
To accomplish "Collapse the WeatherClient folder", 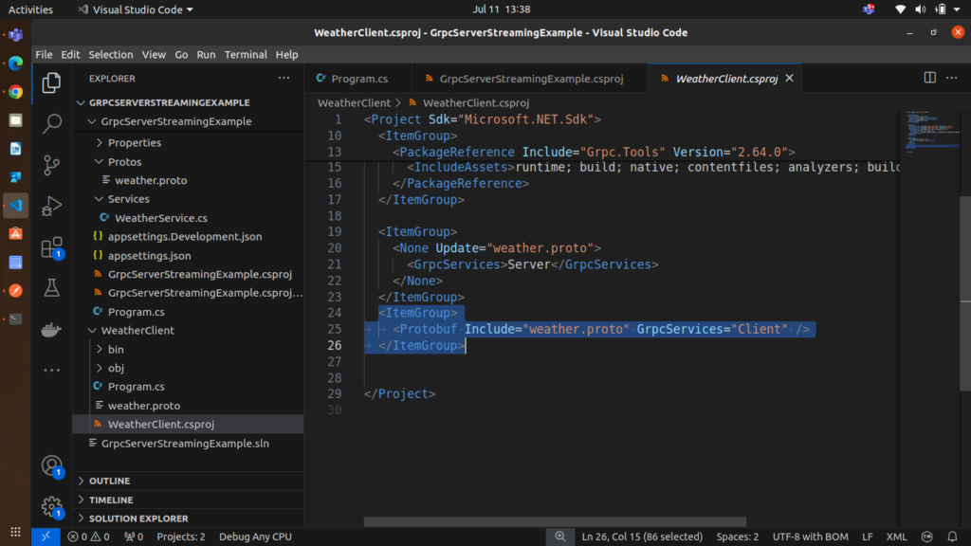I will 137,331.
